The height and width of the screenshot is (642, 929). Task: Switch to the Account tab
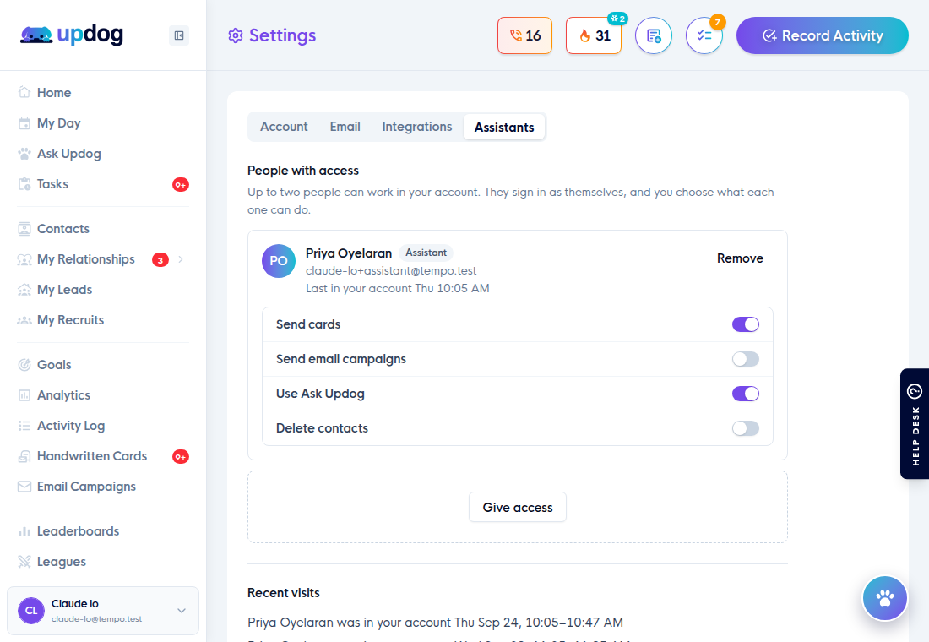pos(284,127)
